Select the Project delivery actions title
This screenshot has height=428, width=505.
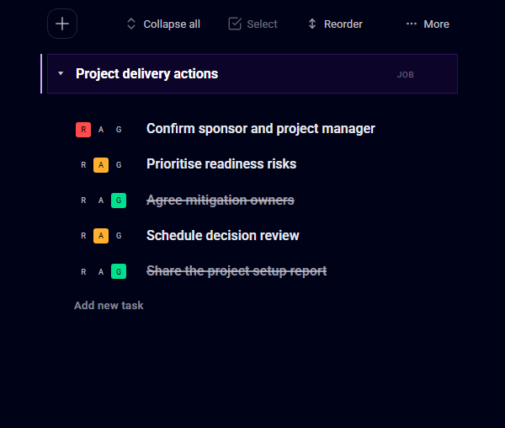146,74
